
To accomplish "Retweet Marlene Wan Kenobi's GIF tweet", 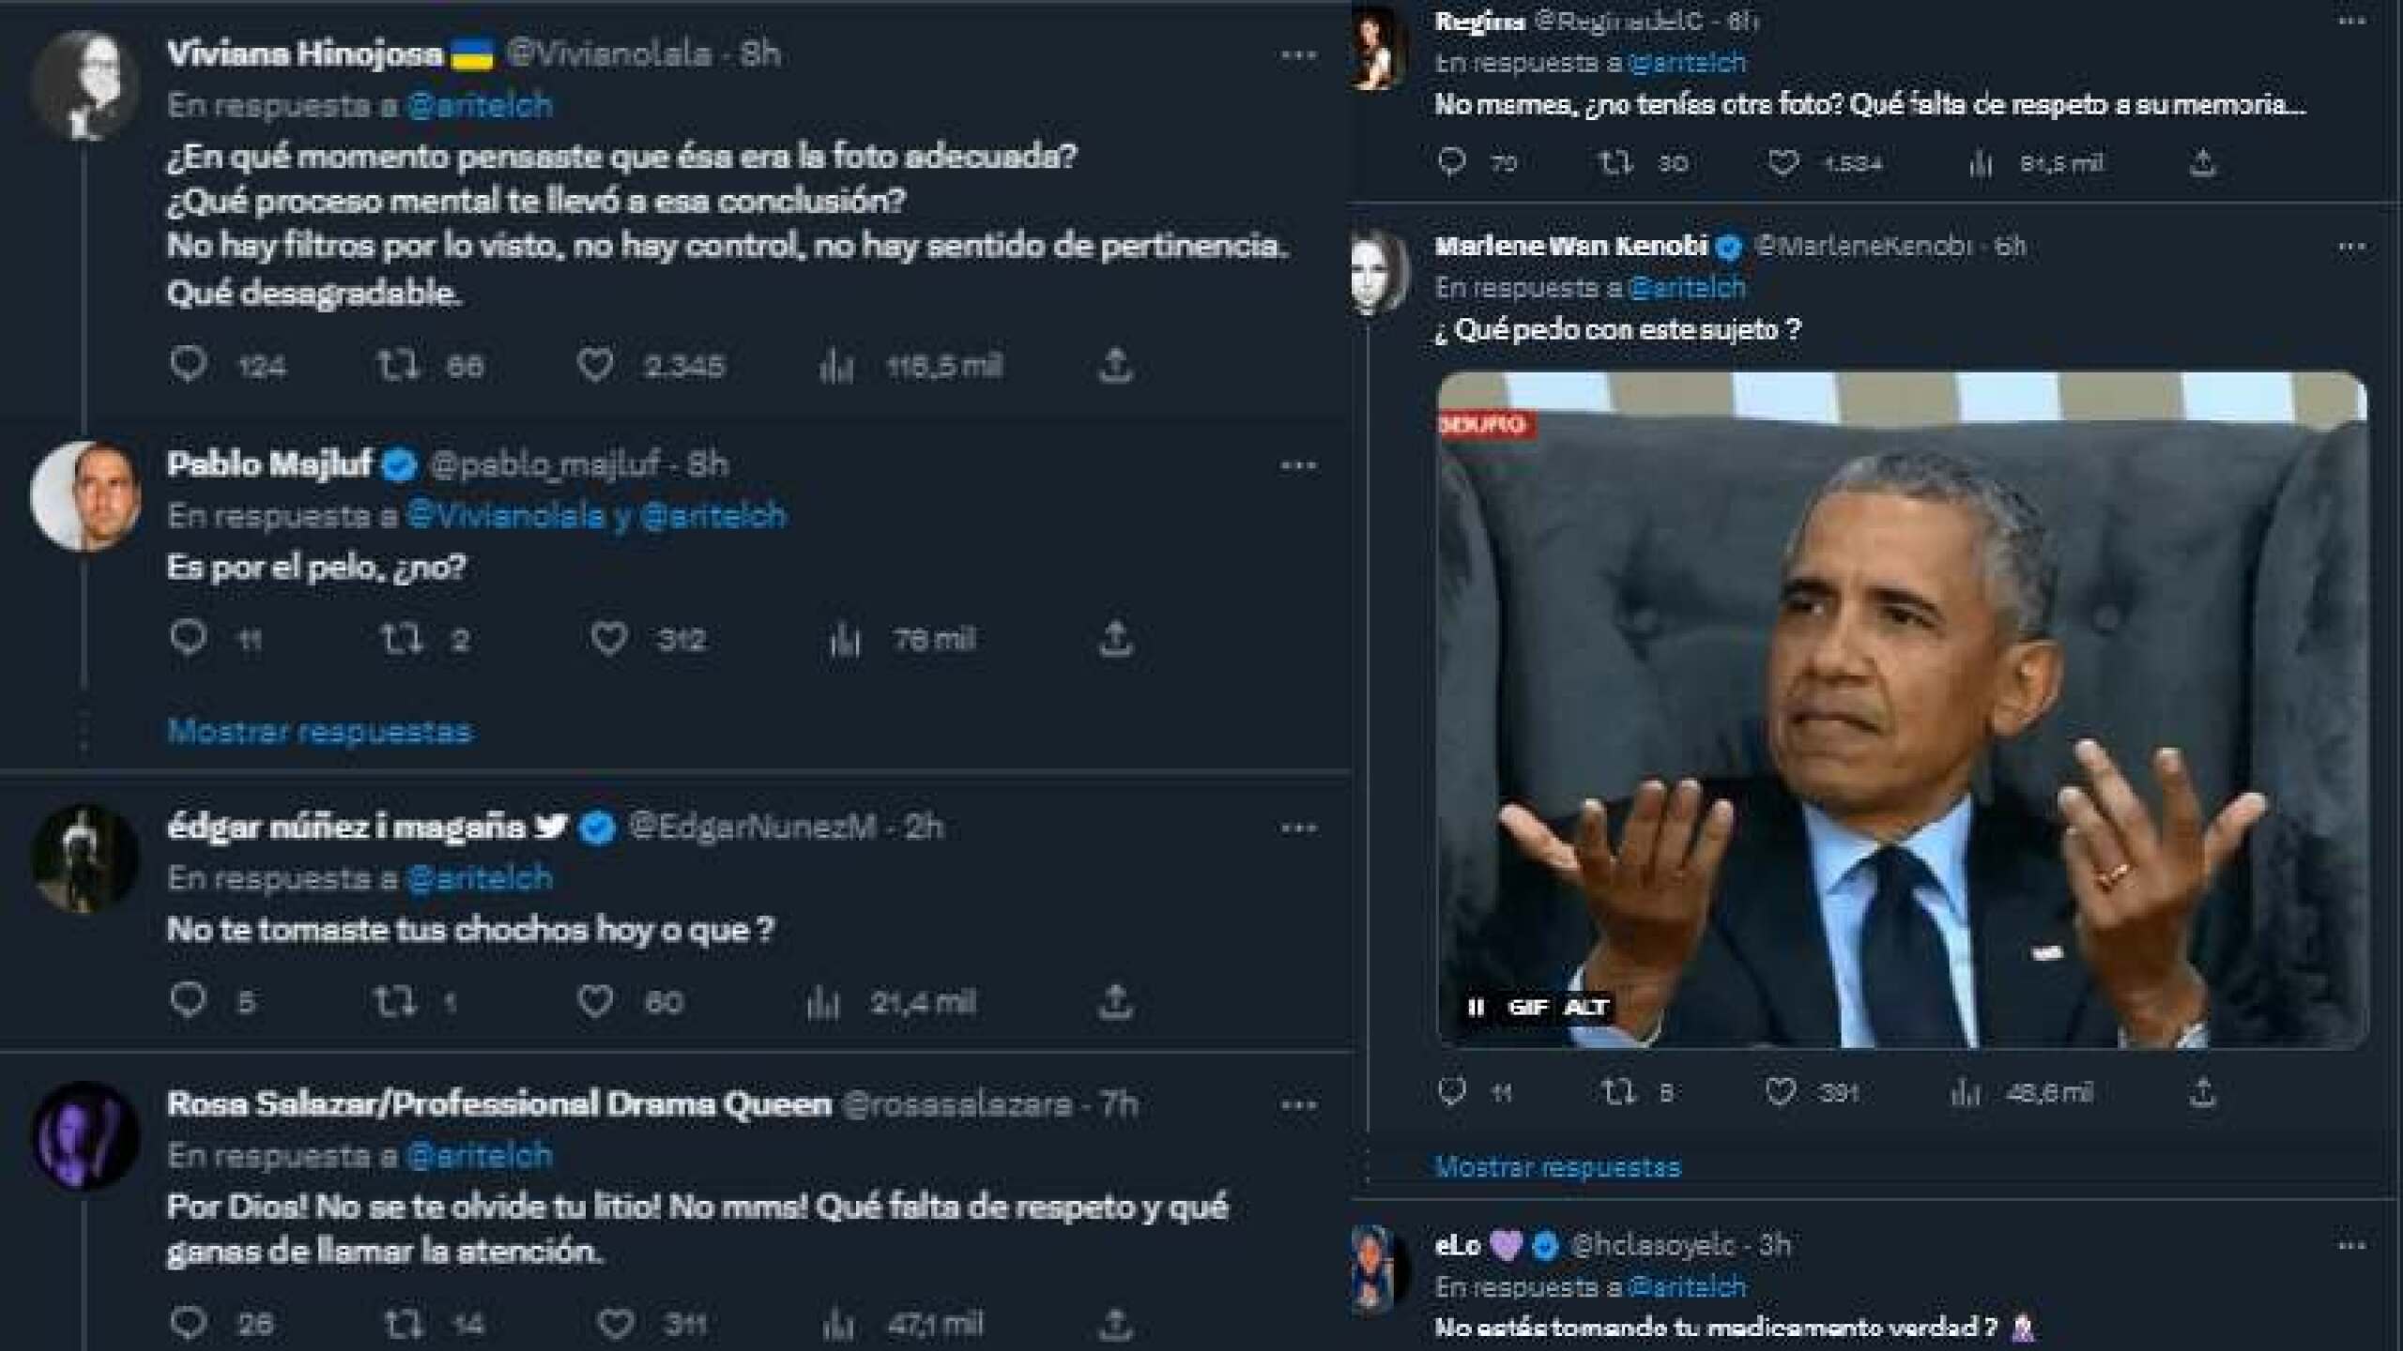I will pyautogui.click(x=1616, y=1091).
